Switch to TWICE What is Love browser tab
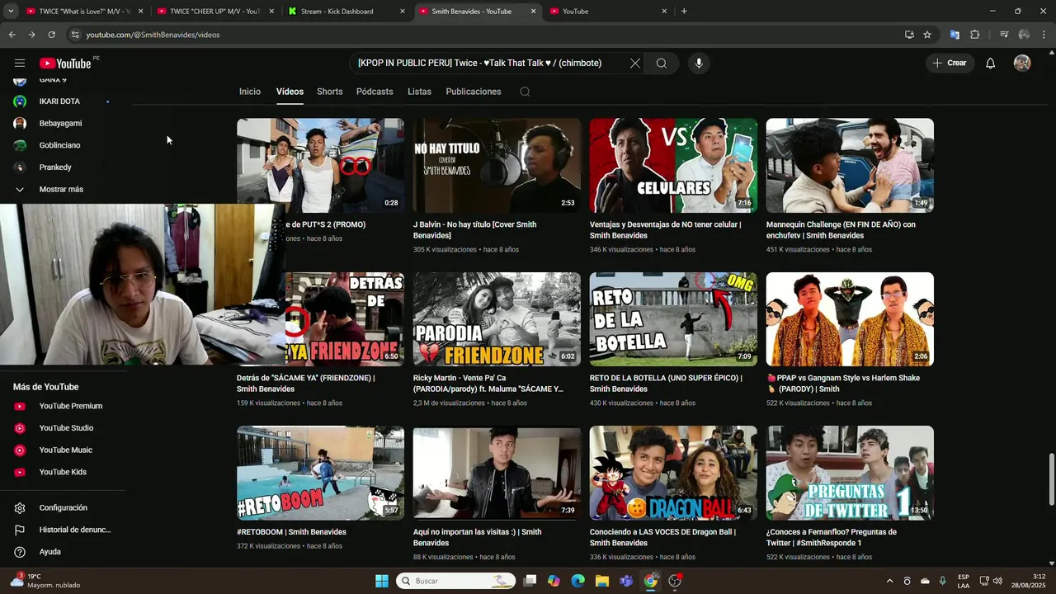 coord(85,12)
